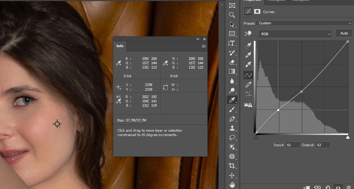Select the Eyedropper tool in toolbar
The width and height of the screenshot is (354, 189).
point(232,100)
